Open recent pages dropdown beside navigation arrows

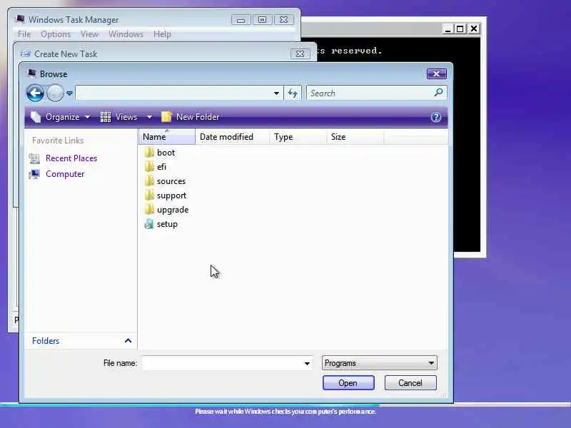click(x=69, y=93)
